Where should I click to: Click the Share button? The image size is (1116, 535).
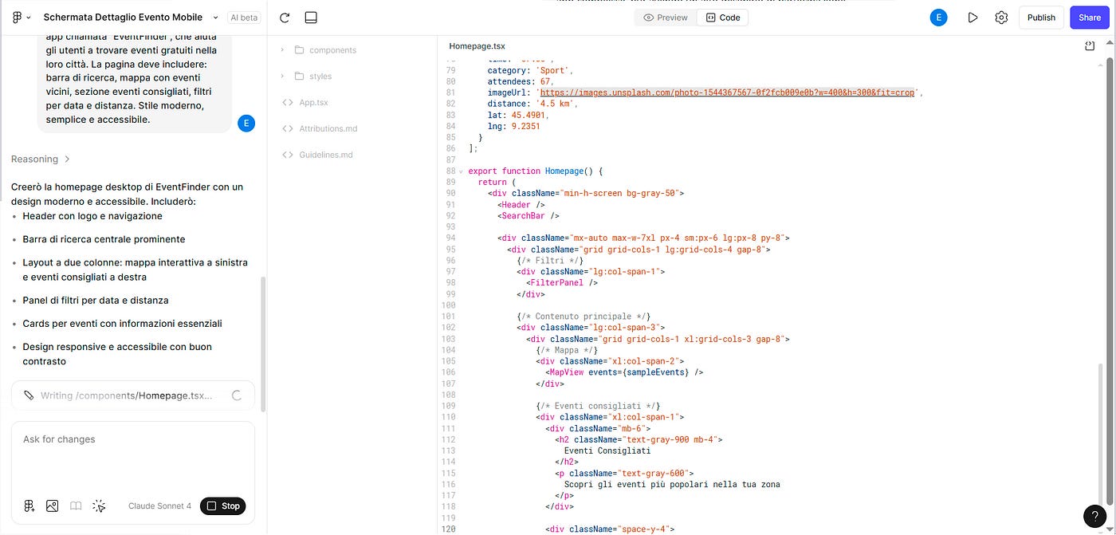tap(1090, 18)
